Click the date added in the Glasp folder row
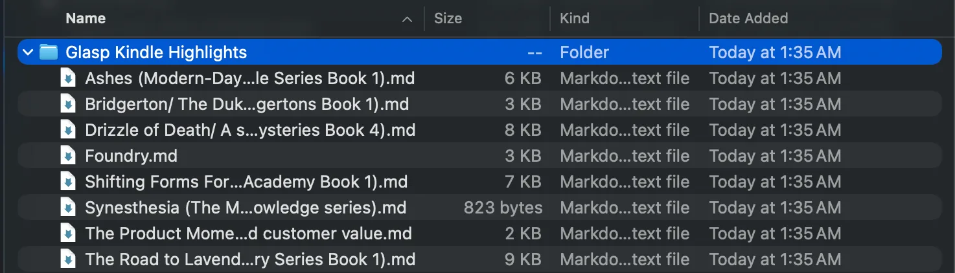Viewport: 955px width, 273px height. (775, 52)
